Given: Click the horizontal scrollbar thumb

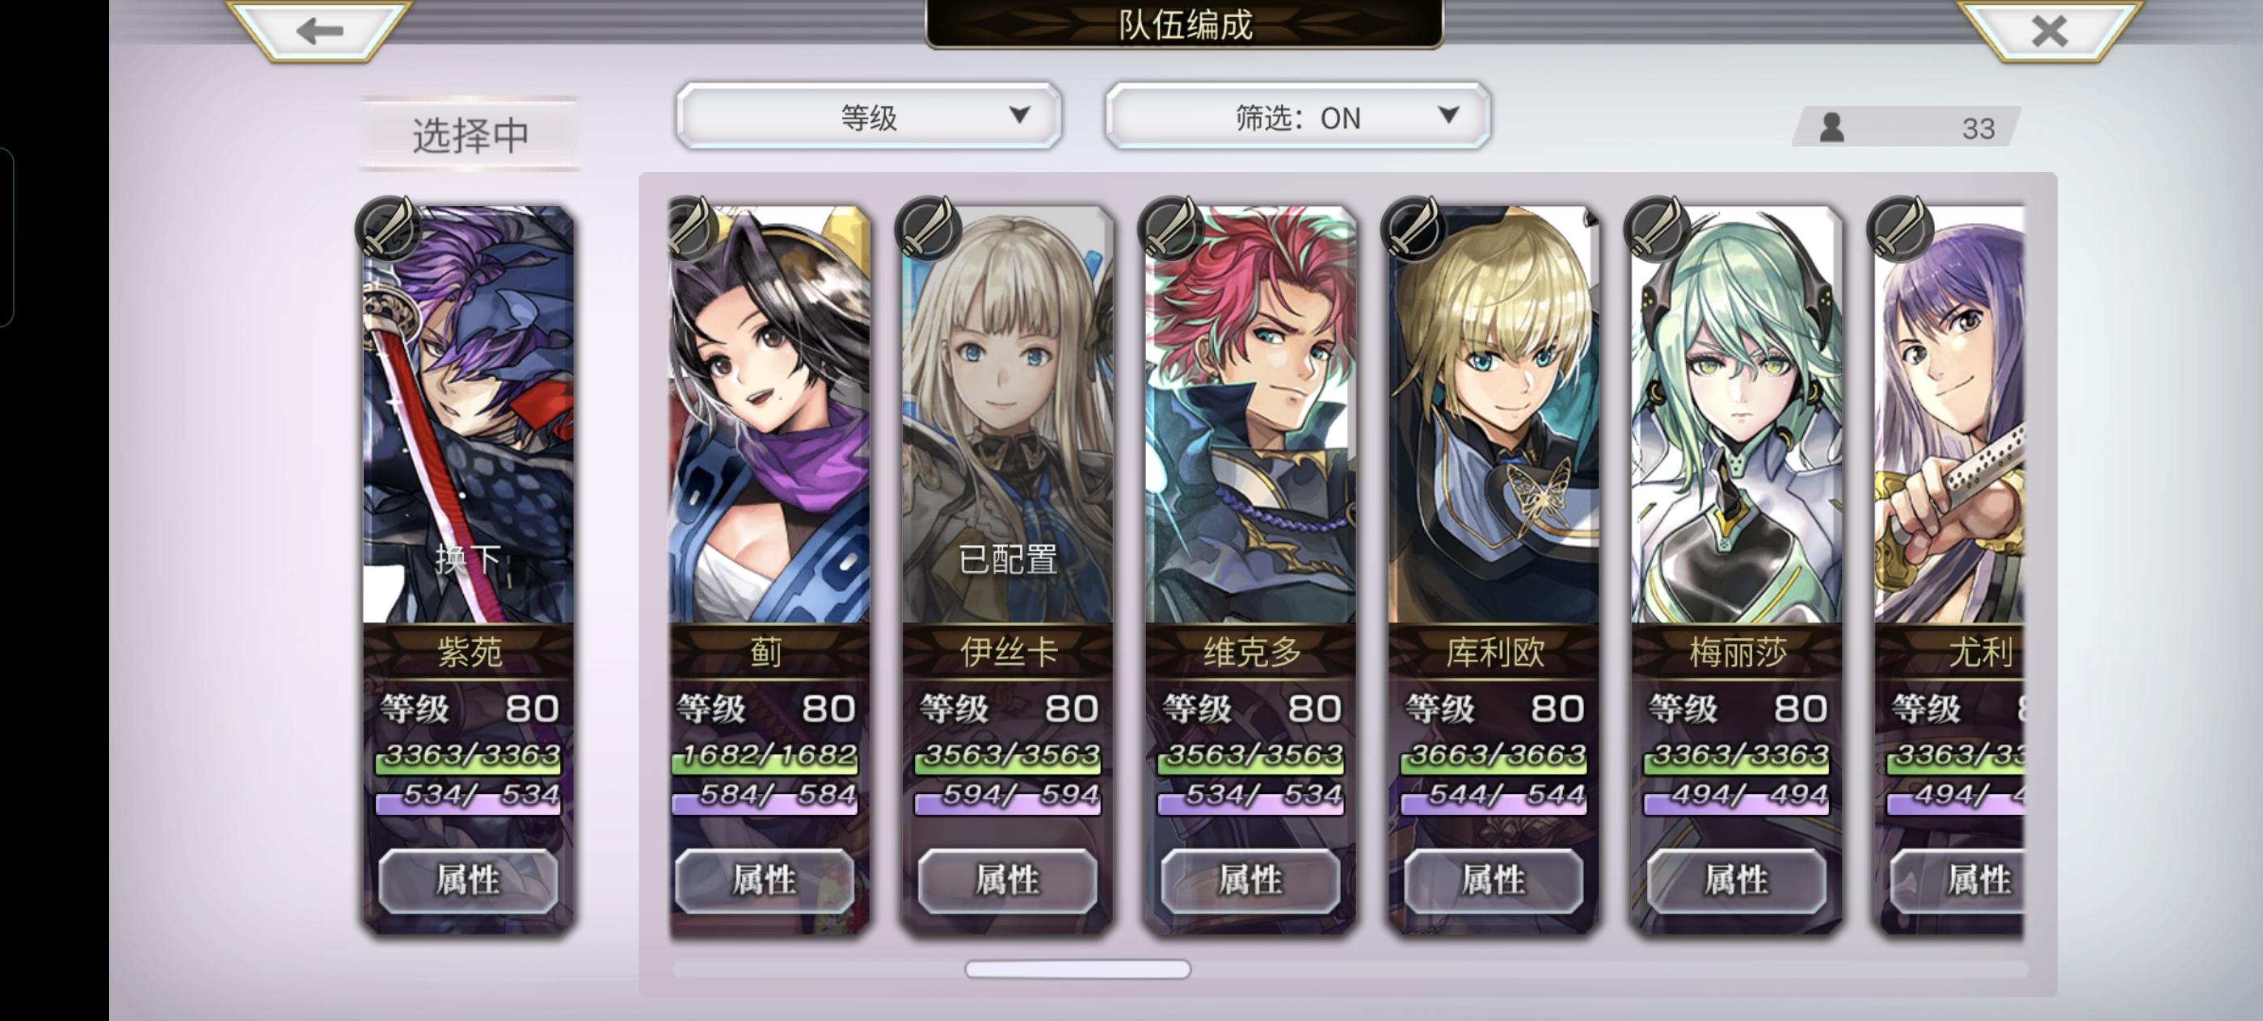Looking at the screenshot, I should (1078, 969).
